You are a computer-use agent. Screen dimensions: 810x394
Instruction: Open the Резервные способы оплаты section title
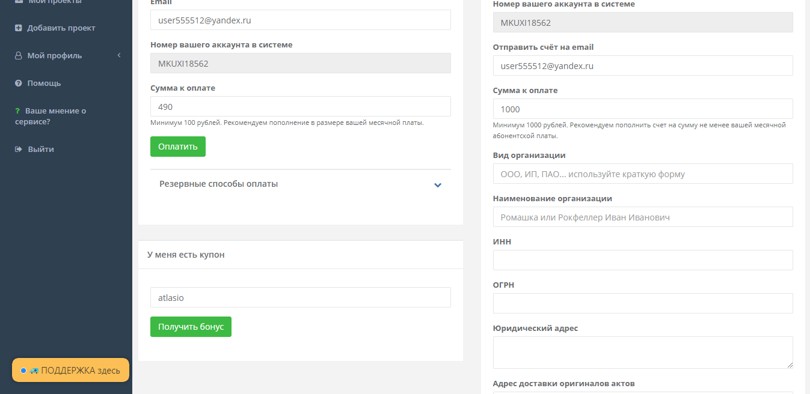(218, 184)
